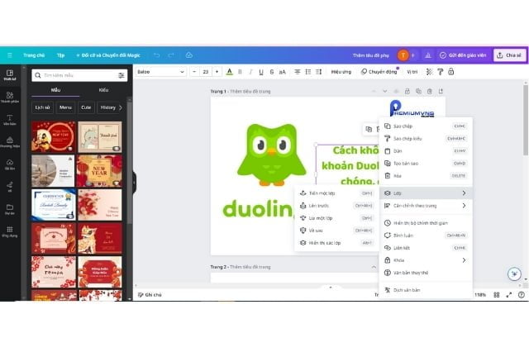Image resolution: width=529 pixels, height=357 pixels.
Task: Open the magic assistant sparkle button
Action: point(514,274)
